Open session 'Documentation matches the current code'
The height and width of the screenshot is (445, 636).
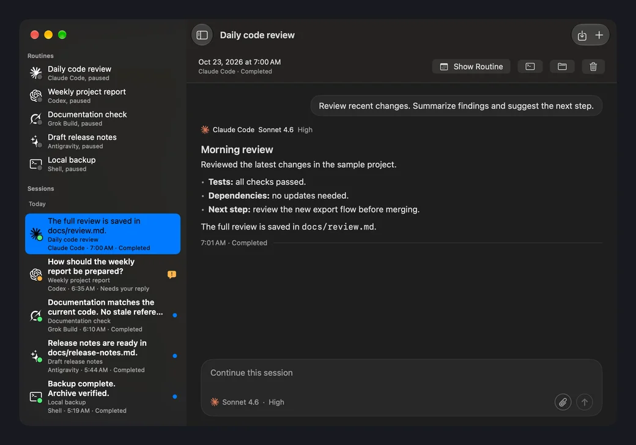tap(103, 315)
